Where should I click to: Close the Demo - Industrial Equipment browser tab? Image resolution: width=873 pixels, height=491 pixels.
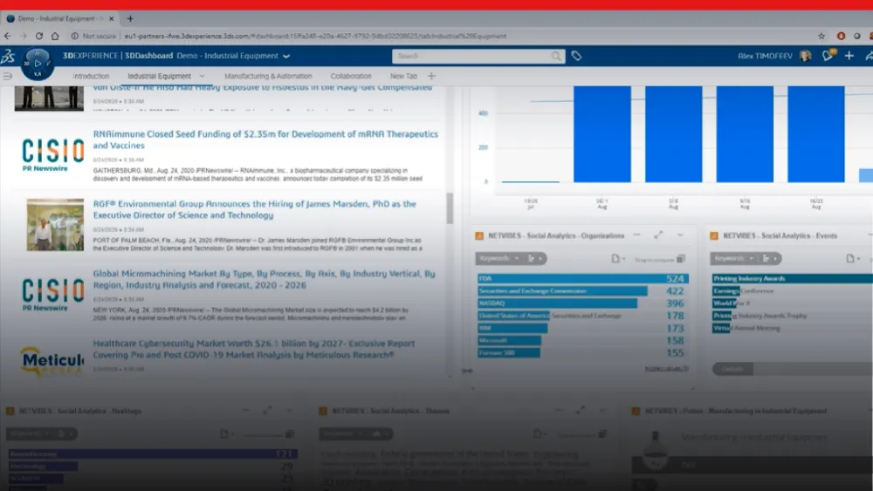click(112, 18)
